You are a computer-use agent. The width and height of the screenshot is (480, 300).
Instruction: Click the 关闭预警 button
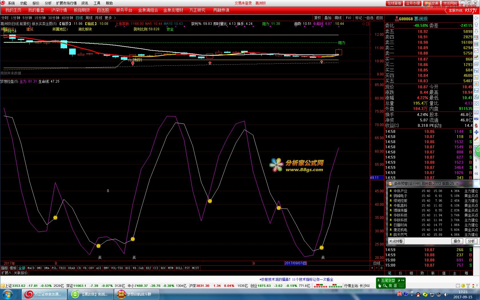click(x=396, y=241)
